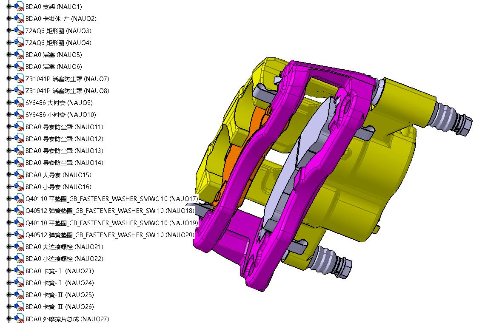This screenshot has height=323, width=482.
Task: Select '8DA0 卡簧-I (NAUO23)' tree label
Action: pyautogui.click(x=60, y=271)
